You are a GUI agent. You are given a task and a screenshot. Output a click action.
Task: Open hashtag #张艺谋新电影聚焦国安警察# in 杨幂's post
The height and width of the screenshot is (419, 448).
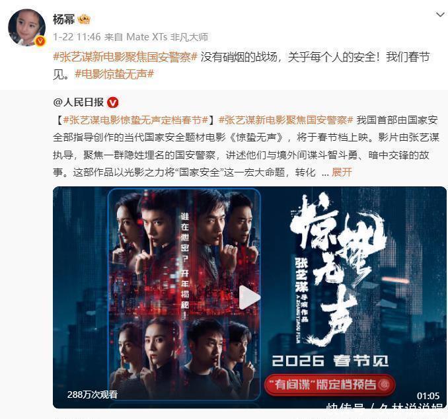[x=125, y=57]
